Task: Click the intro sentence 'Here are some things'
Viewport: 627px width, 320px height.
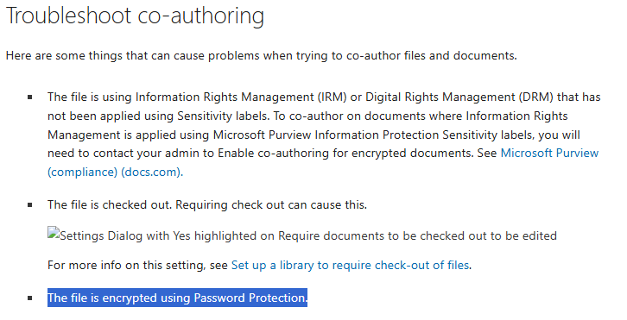Action: pyautogui.click(x=261, y=55)
